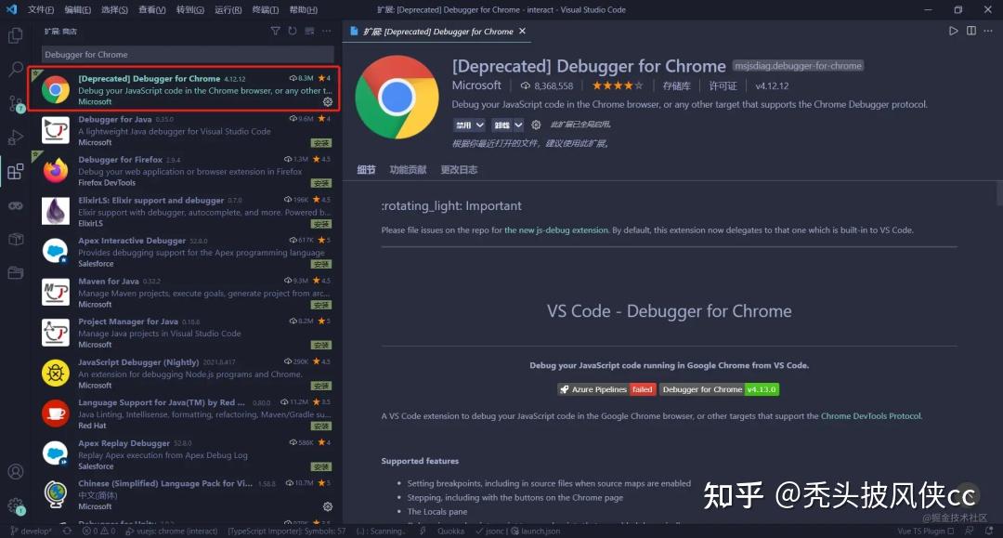Open the Edit (编辑) menu
The image size is (1003, 538).
click(x=77, y=9)
